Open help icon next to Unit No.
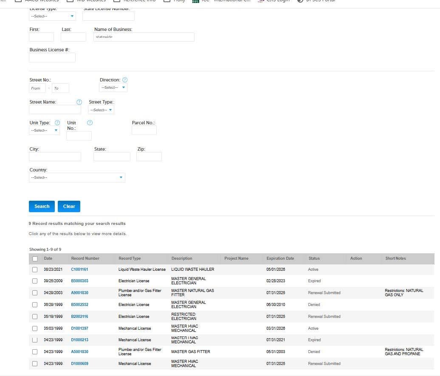Image resolution: width=440 pixels, height=376 pixels. (90, 123)
